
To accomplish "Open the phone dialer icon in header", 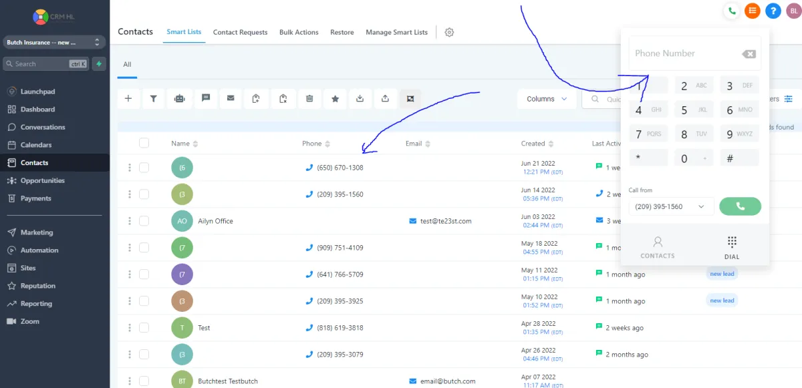I will [x=732, y=11].
